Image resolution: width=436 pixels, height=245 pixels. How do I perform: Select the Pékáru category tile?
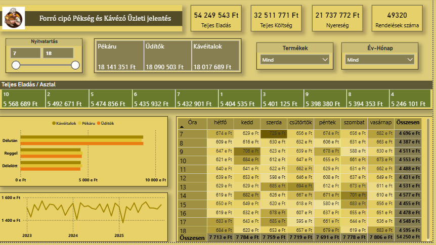tap(119, 56)
